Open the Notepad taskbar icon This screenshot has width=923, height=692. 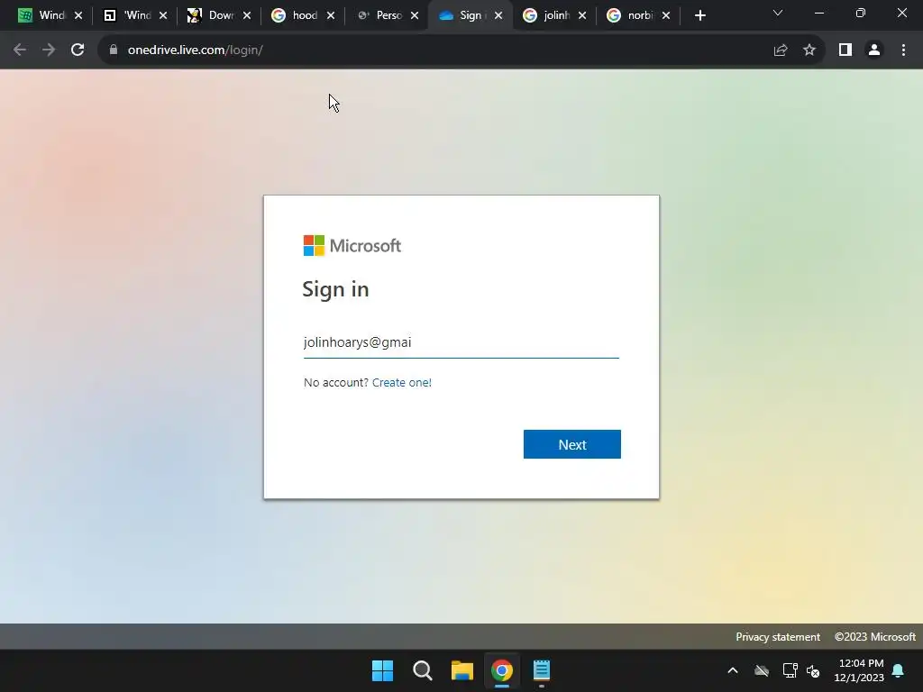point(542,670)
